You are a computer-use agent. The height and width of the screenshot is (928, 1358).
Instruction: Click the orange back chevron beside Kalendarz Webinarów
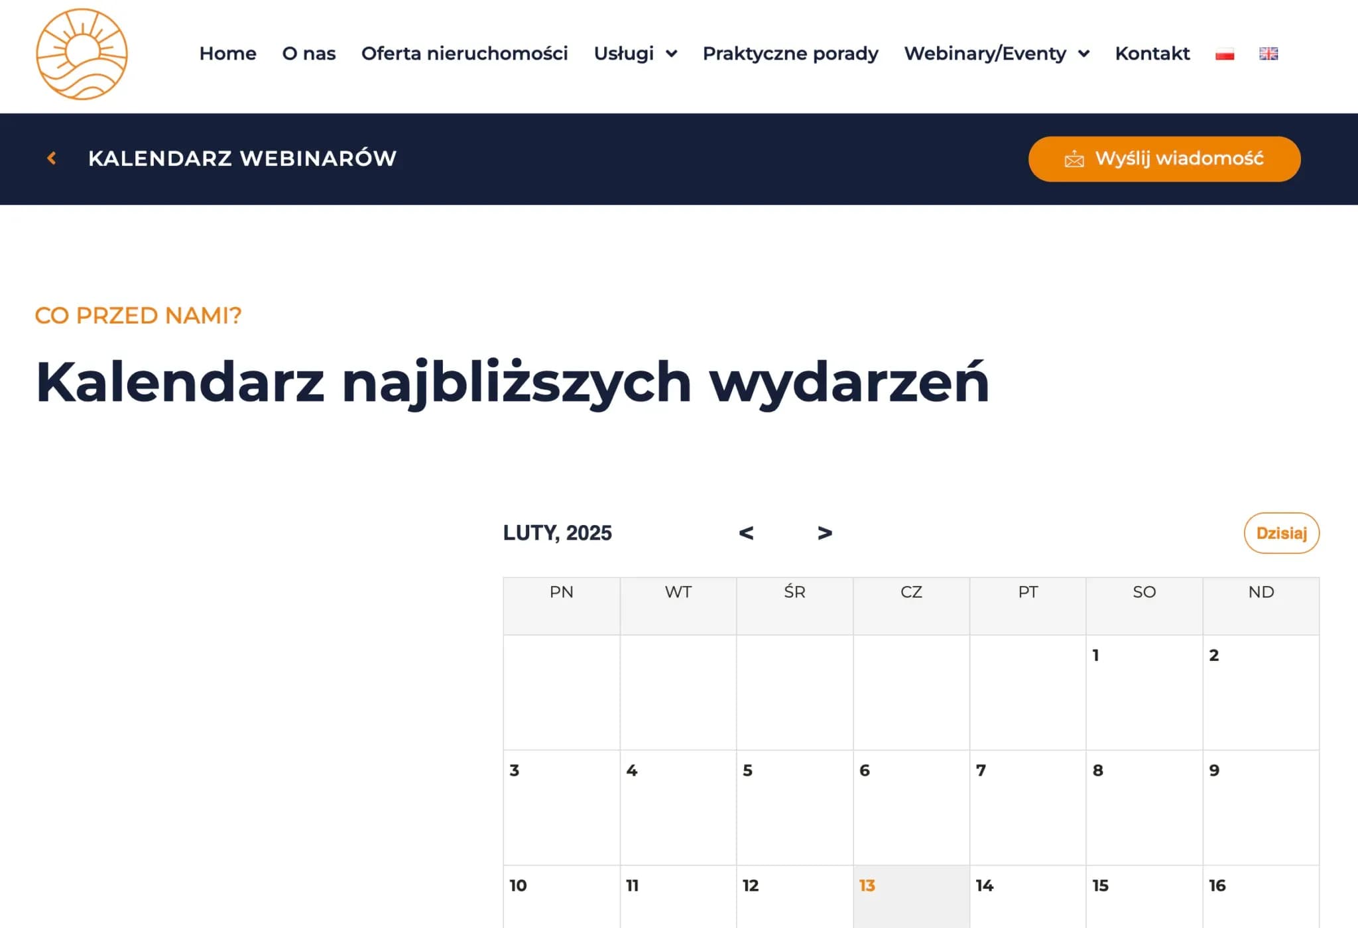pos(52,158)
